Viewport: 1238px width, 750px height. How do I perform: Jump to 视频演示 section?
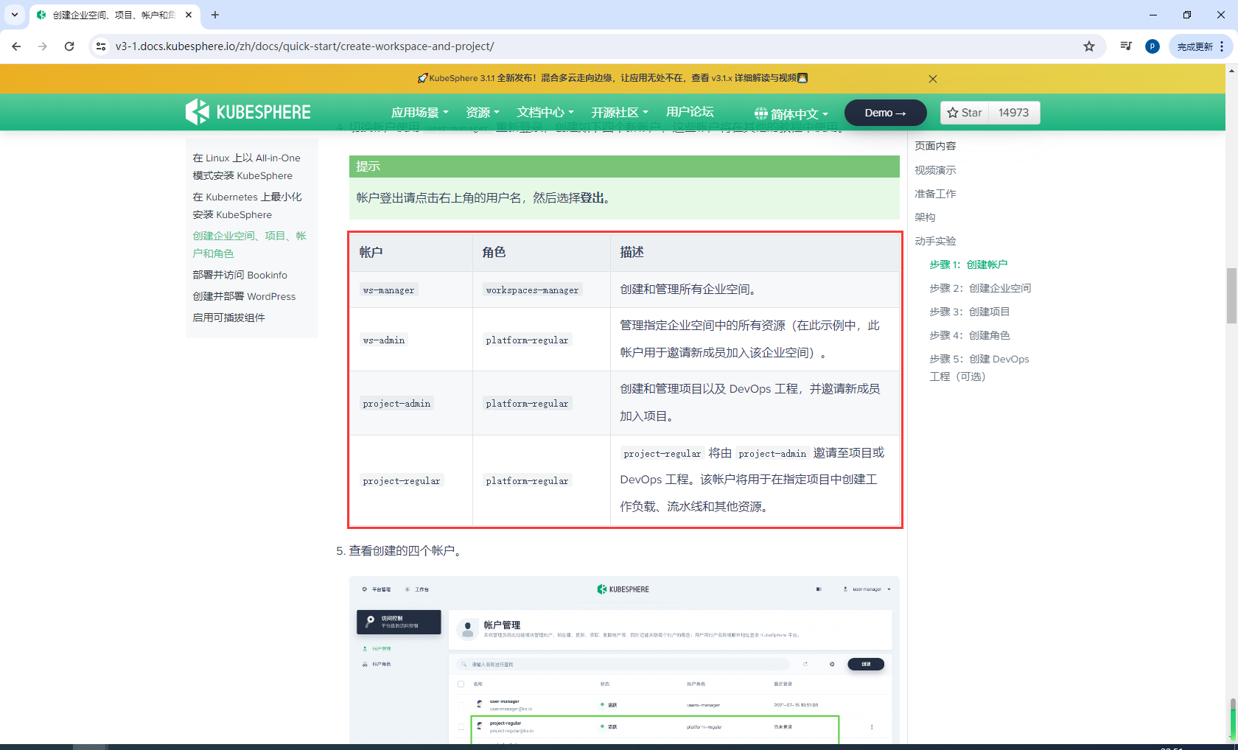pos(935,170)
